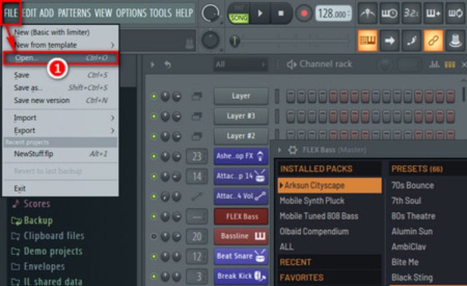Click Save in the File menu

tap(61, 75)
